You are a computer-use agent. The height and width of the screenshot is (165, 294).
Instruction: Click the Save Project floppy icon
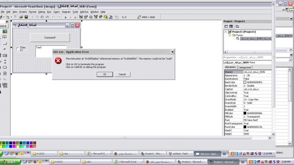pos(26,17)
